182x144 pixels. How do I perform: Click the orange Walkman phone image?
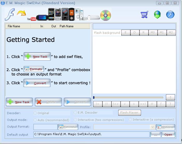[x=71, y=14]
